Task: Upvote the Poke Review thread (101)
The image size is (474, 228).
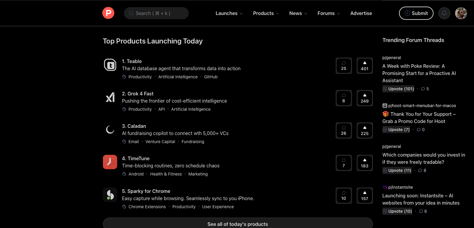Action: tap(399, 89)
